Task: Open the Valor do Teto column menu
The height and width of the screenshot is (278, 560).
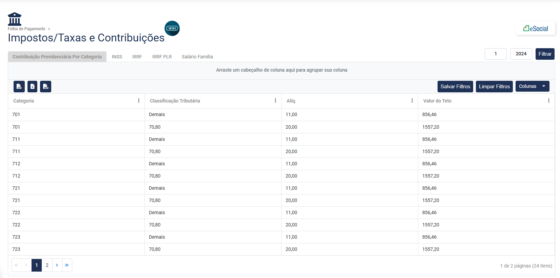Action: (548, 101)
